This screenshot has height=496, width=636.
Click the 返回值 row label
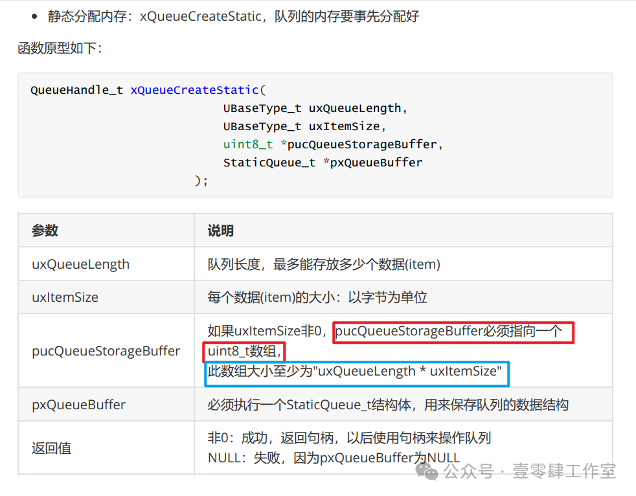click(x=52, y=448)
